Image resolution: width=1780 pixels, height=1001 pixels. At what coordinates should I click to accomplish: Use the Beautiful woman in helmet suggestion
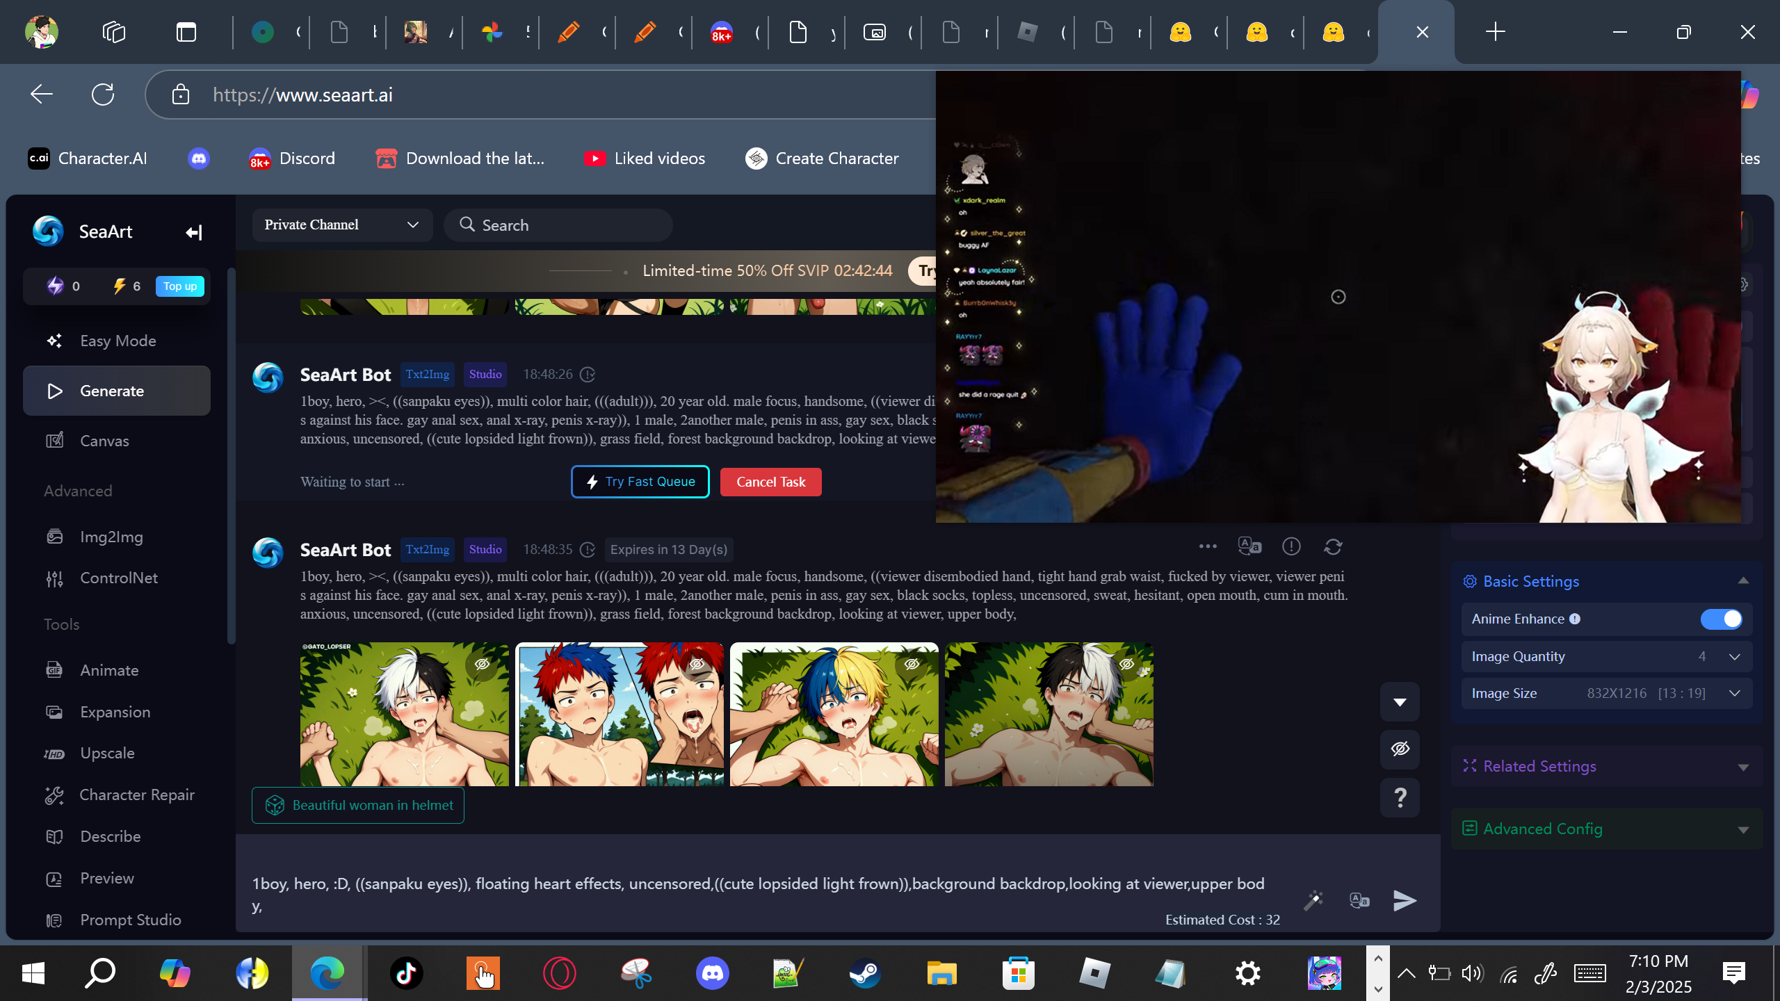(x=358, y=805)
